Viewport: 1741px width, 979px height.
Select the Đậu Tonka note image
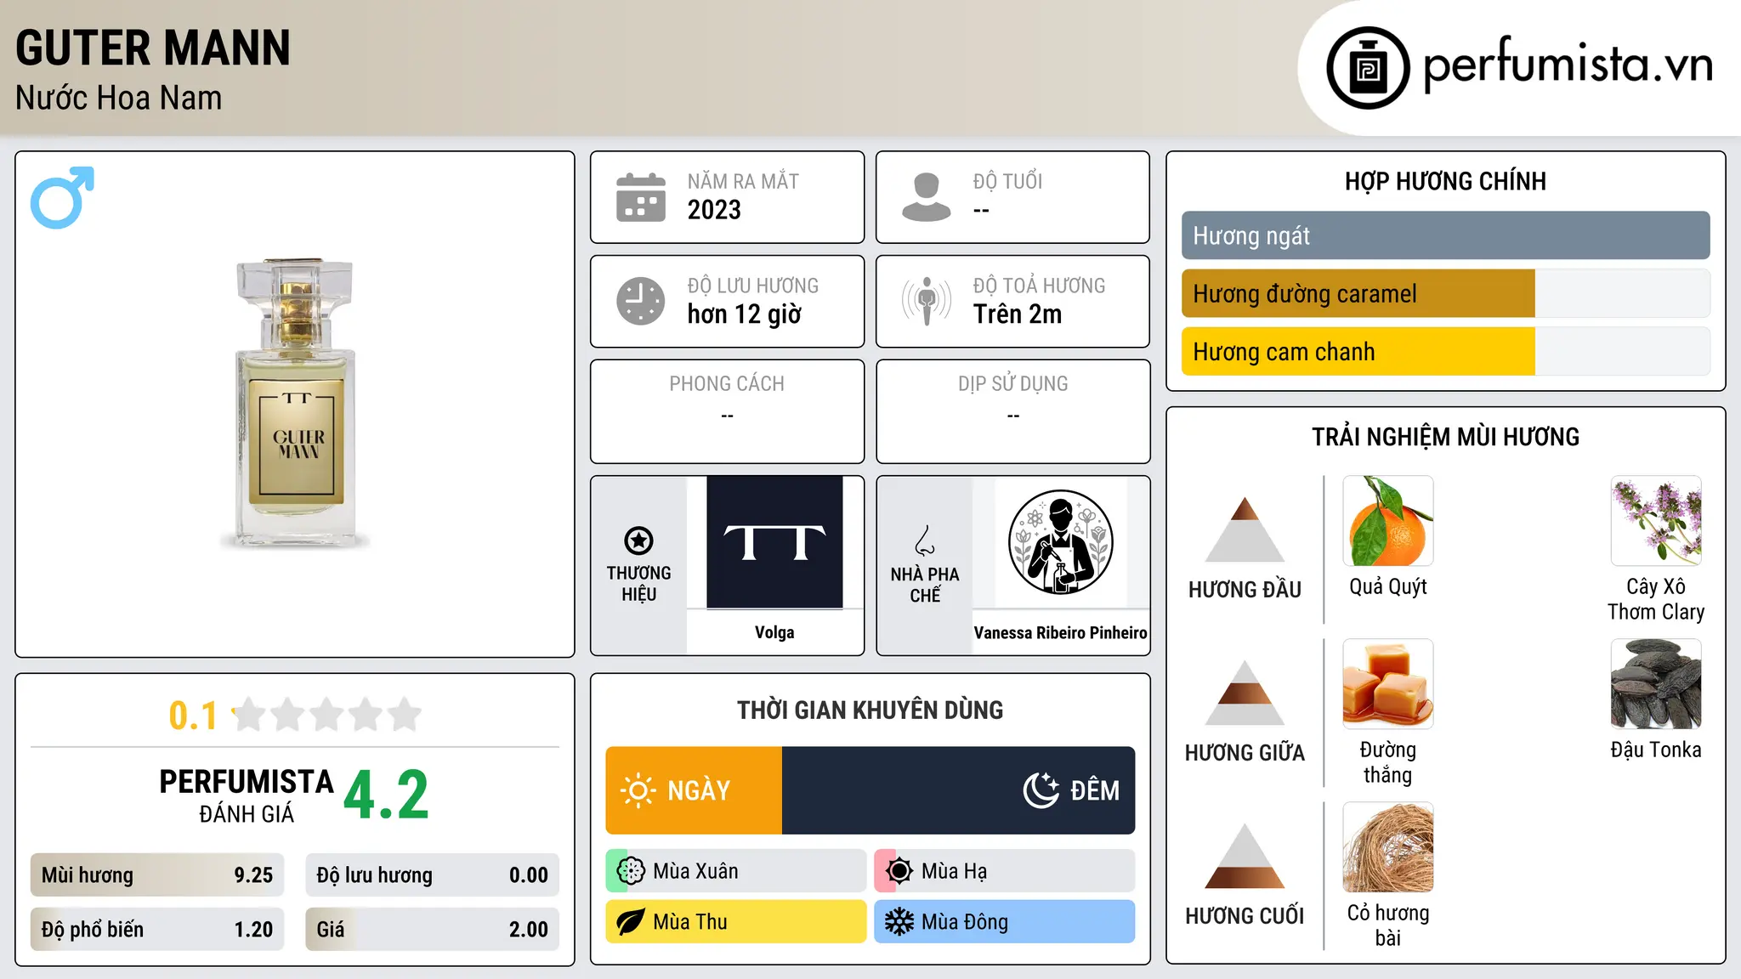[x=1656, y=684]
